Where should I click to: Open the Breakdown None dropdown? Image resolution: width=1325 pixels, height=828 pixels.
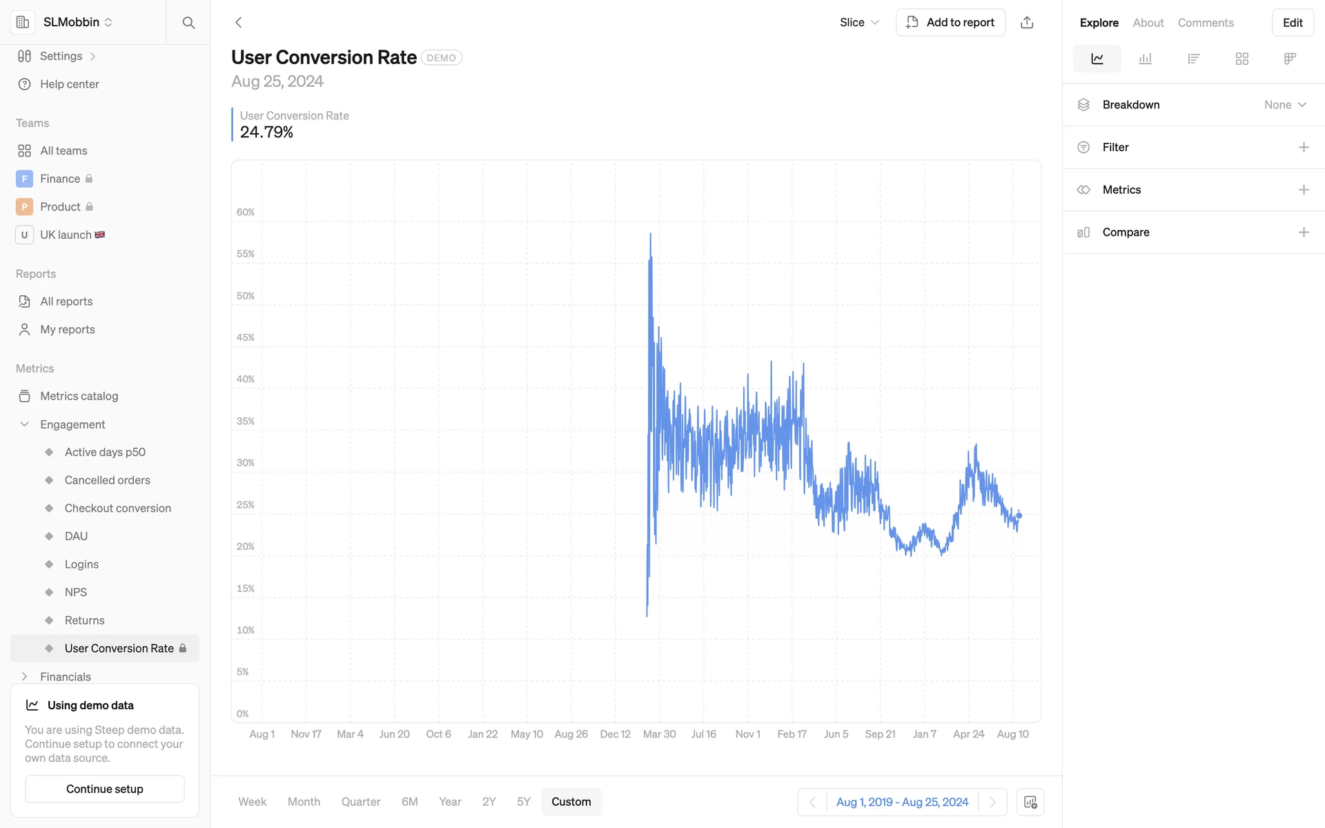(x=1285, y=105)
